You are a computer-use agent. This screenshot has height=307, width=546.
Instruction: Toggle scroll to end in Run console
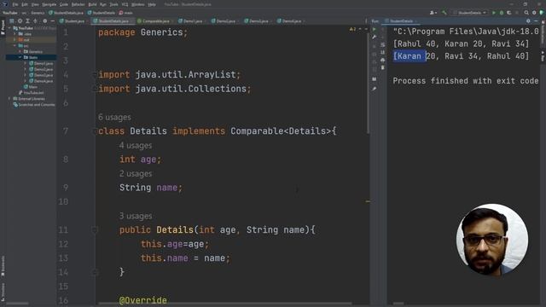(x=383, y=53)
